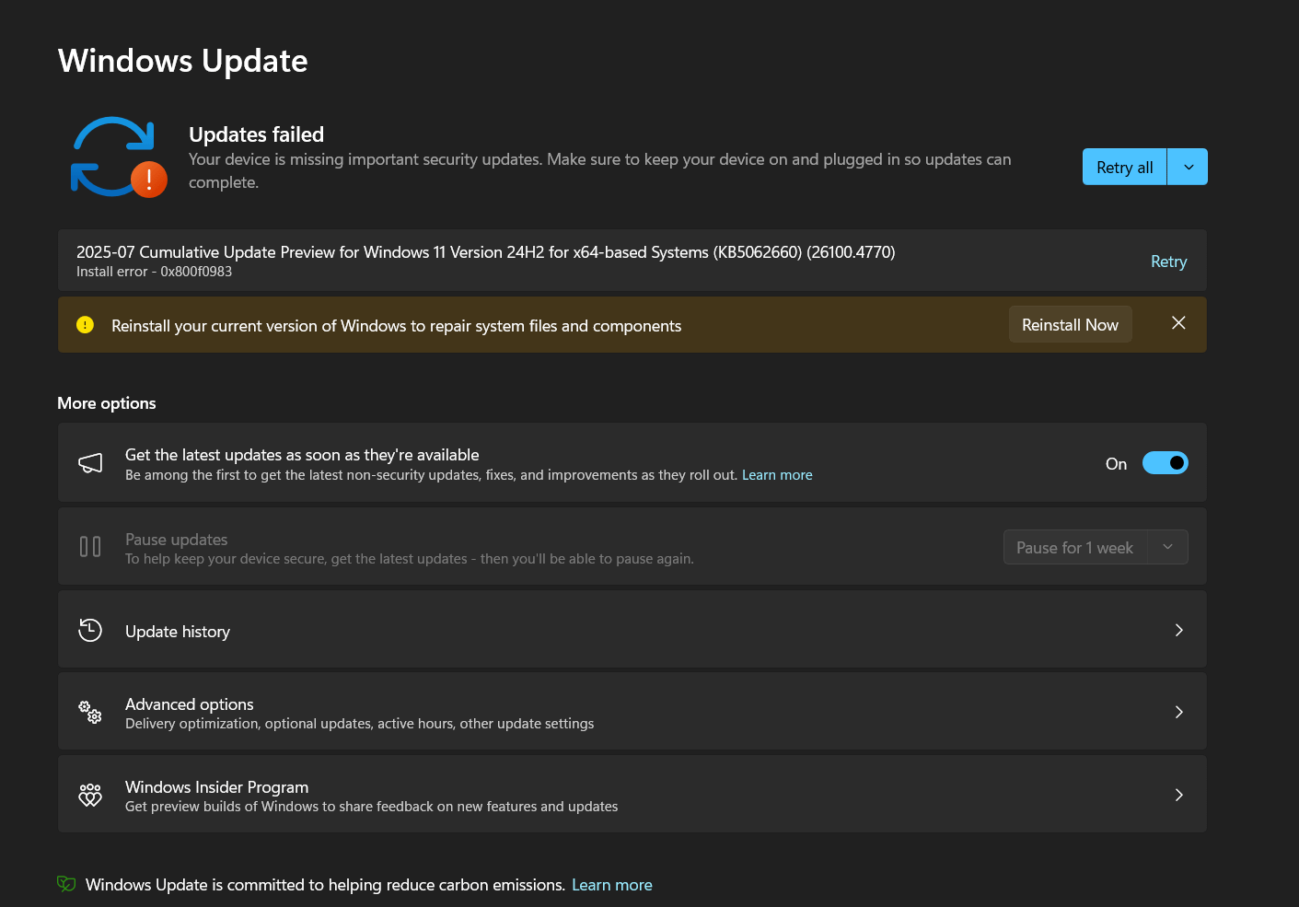Open Learn more link about latest updates
The width and height of the screenshot is (1299, 907).
777,475
